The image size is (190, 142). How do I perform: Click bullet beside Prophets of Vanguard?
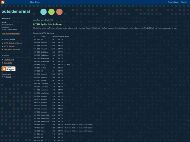click(x=3, y=49)
